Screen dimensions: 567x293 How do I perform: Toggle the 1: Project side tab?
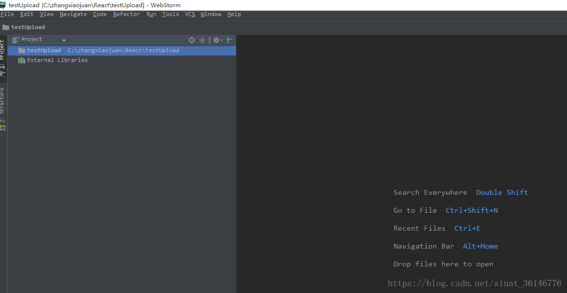coord(3,58)
